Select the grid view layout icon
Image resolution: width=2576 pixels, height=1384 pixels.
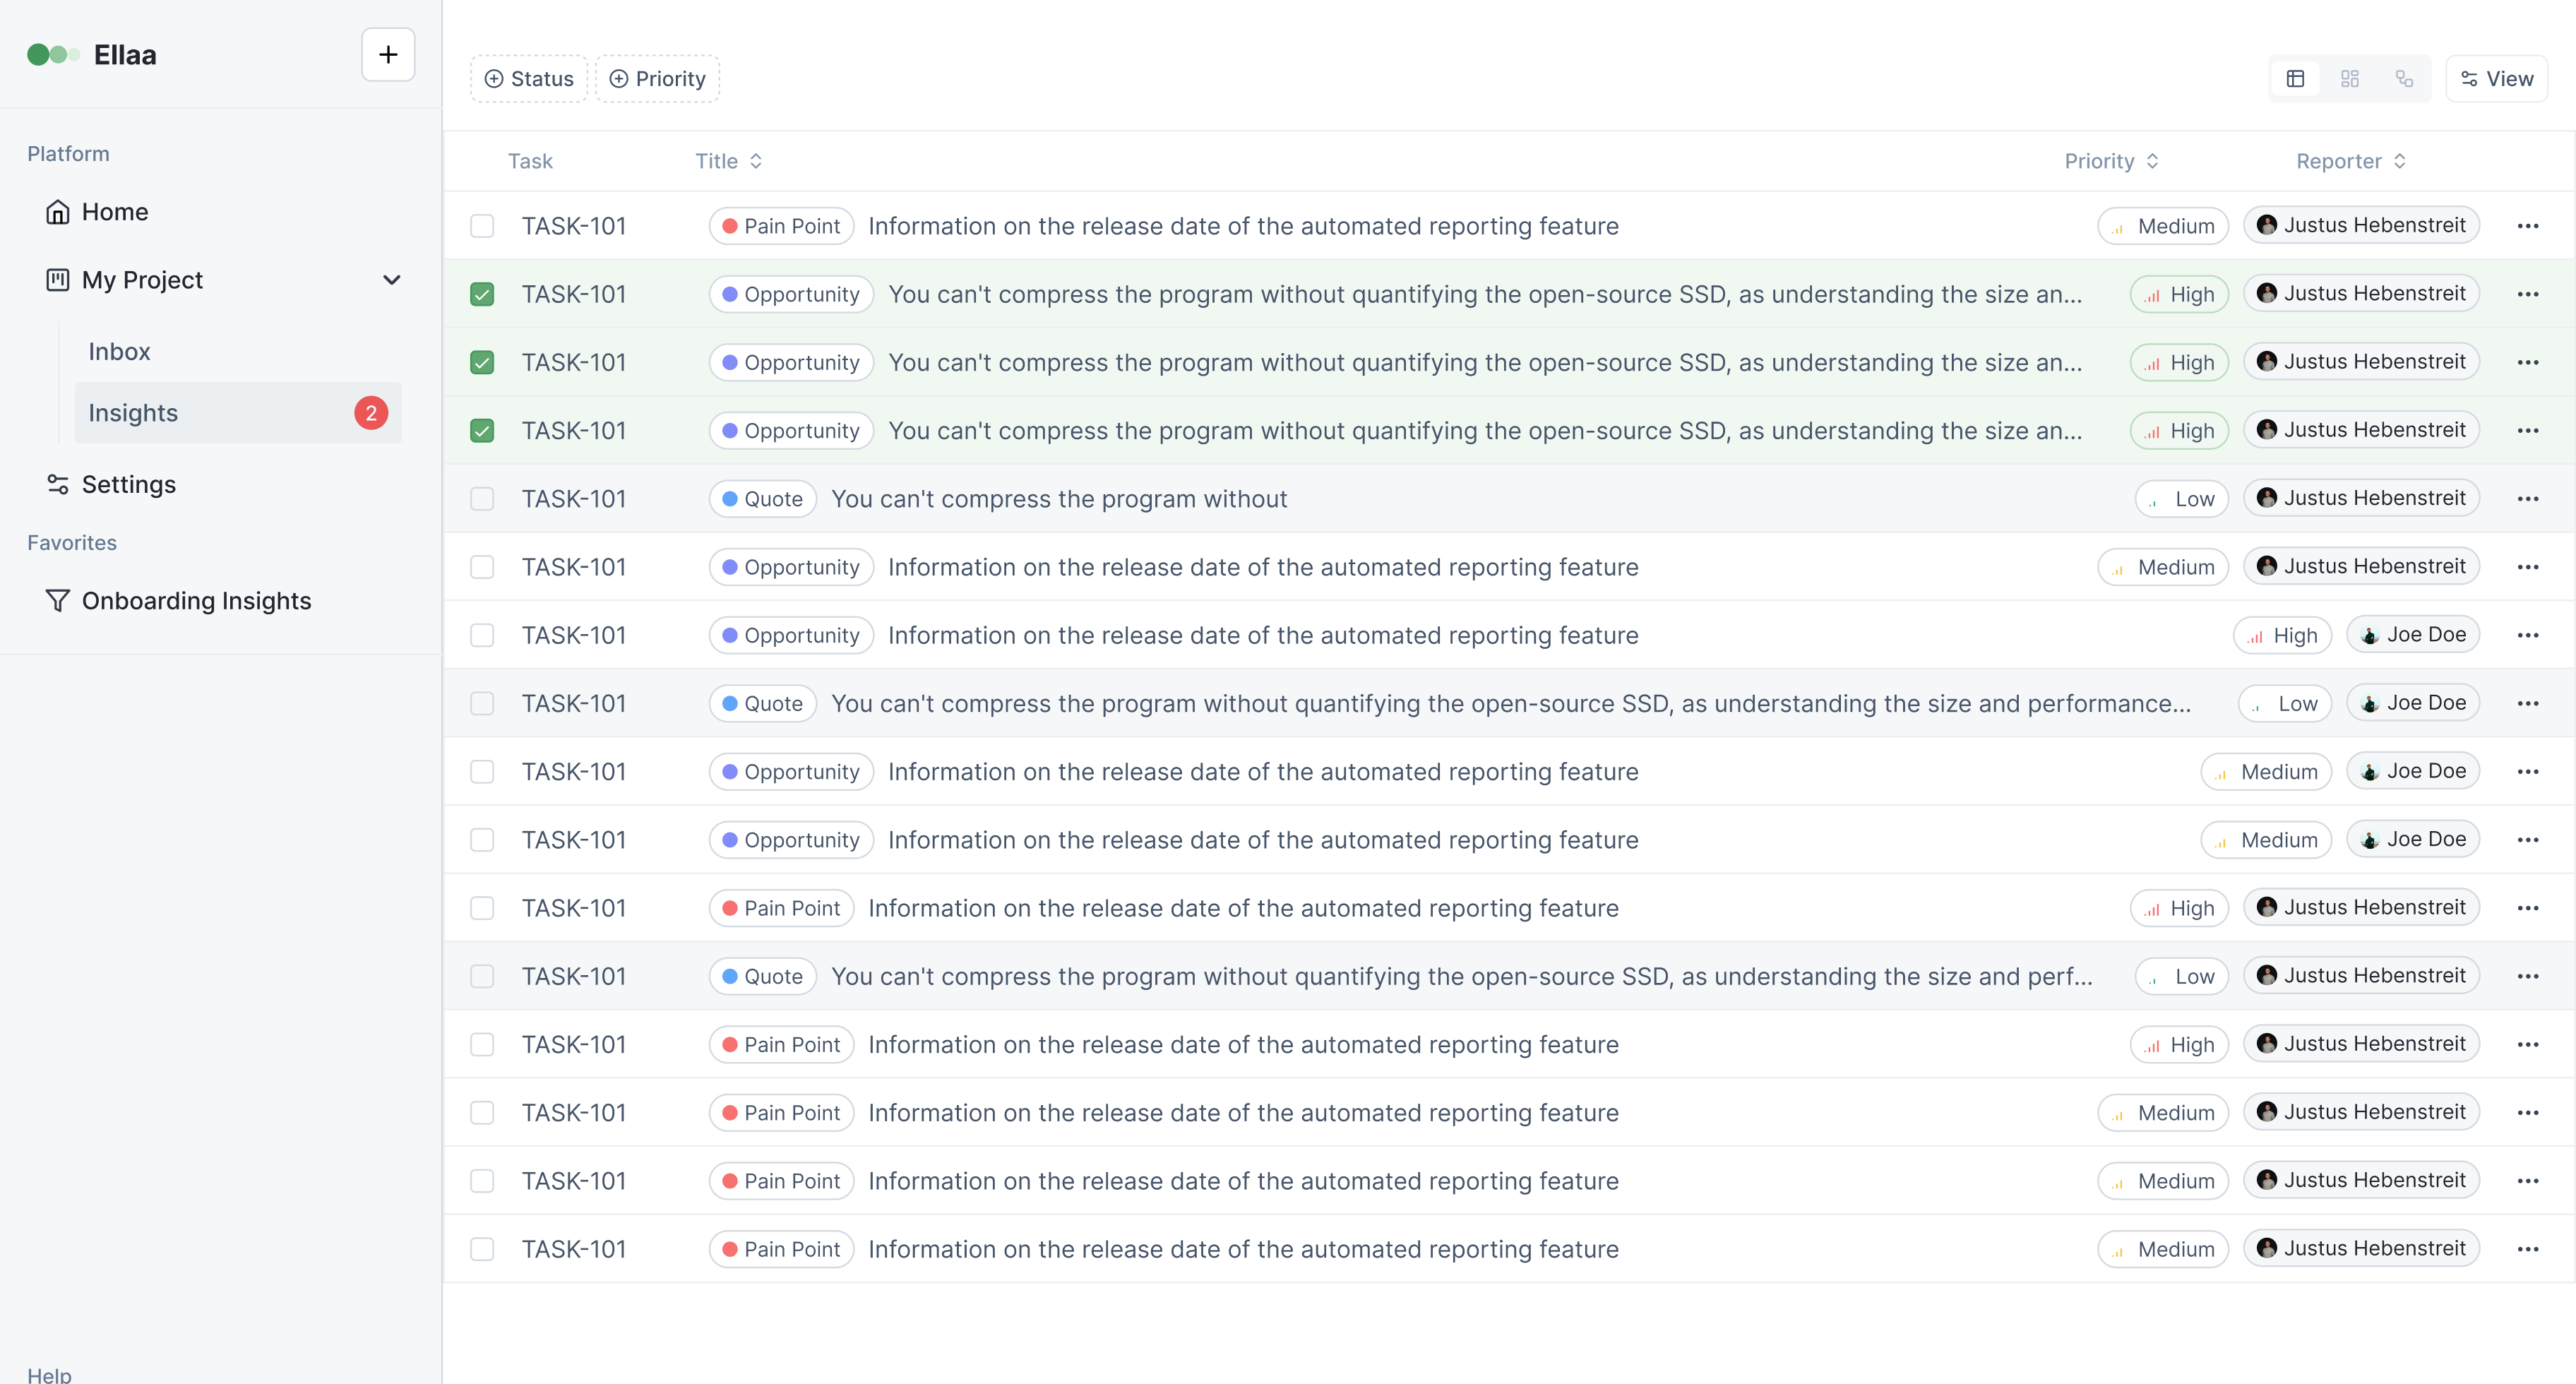pyautogui.click(x=2350, y=78)
